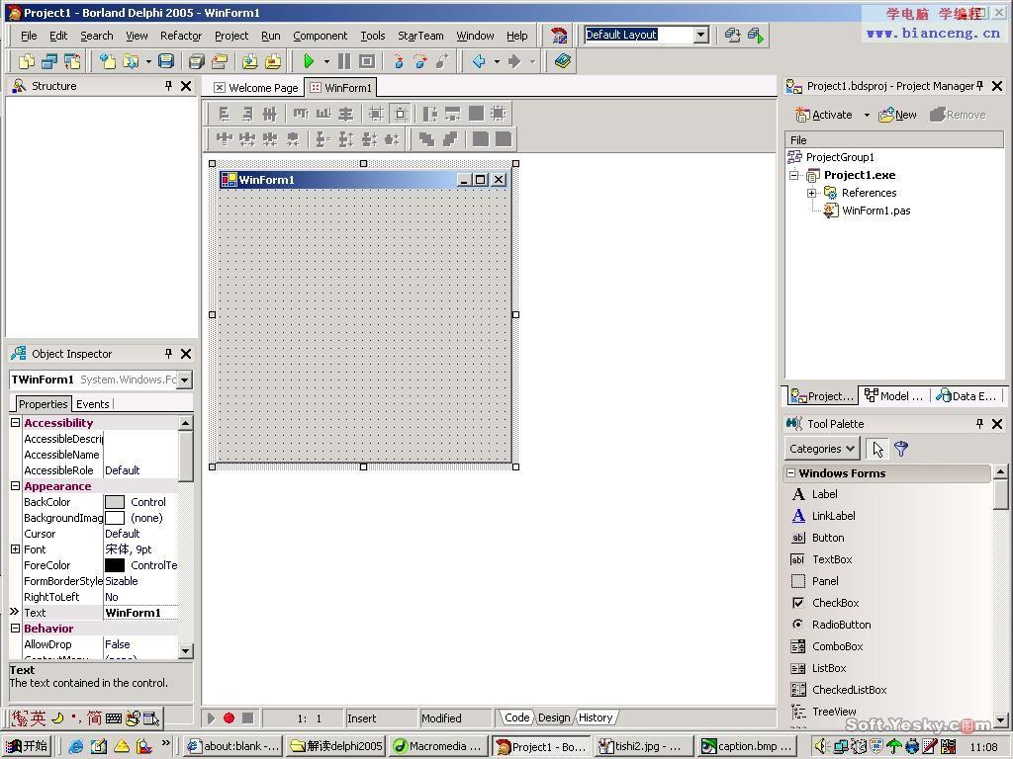The image size is (1013, 759).
Task: Click the Toggle Form/Unit toolbar icon
Action: tap(71, 61)
